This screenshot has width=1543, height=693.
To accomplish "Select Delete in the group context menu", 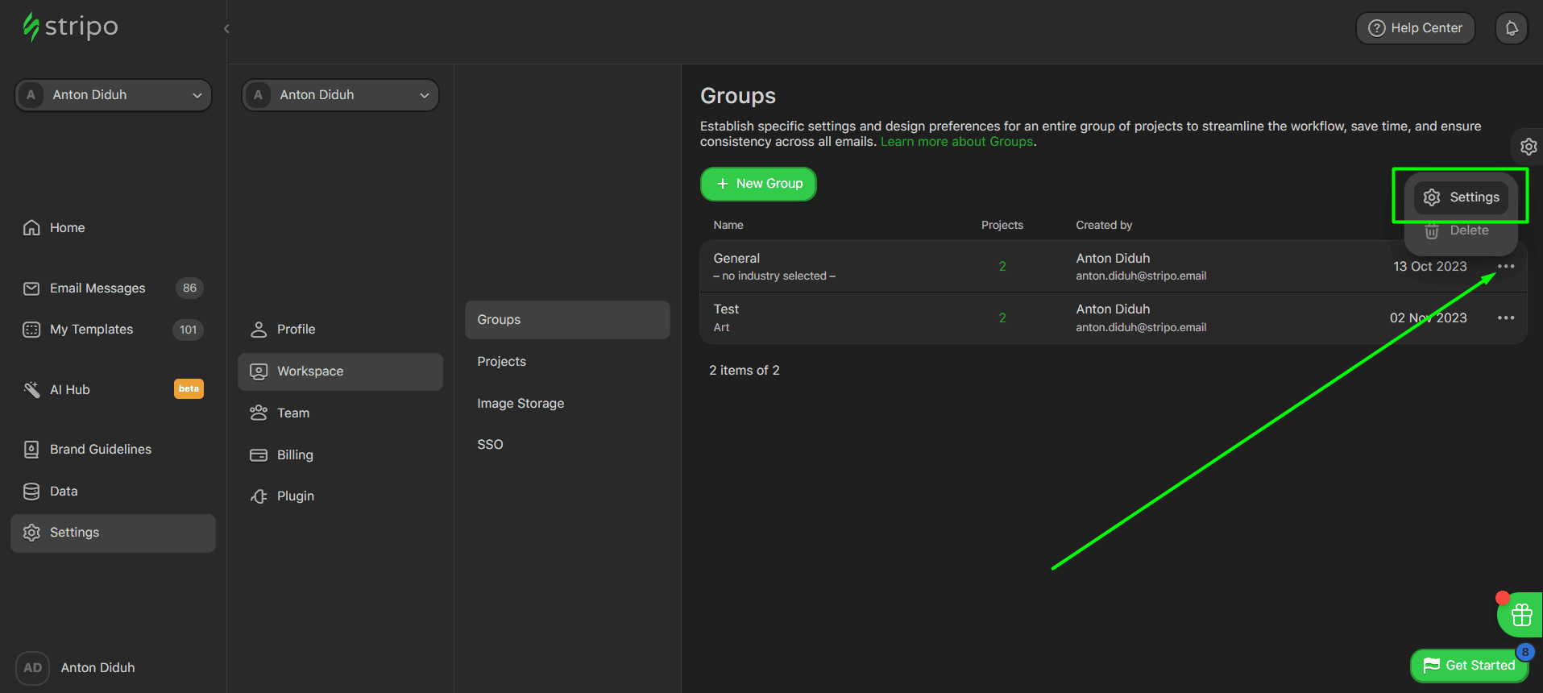I will 1460,231.
